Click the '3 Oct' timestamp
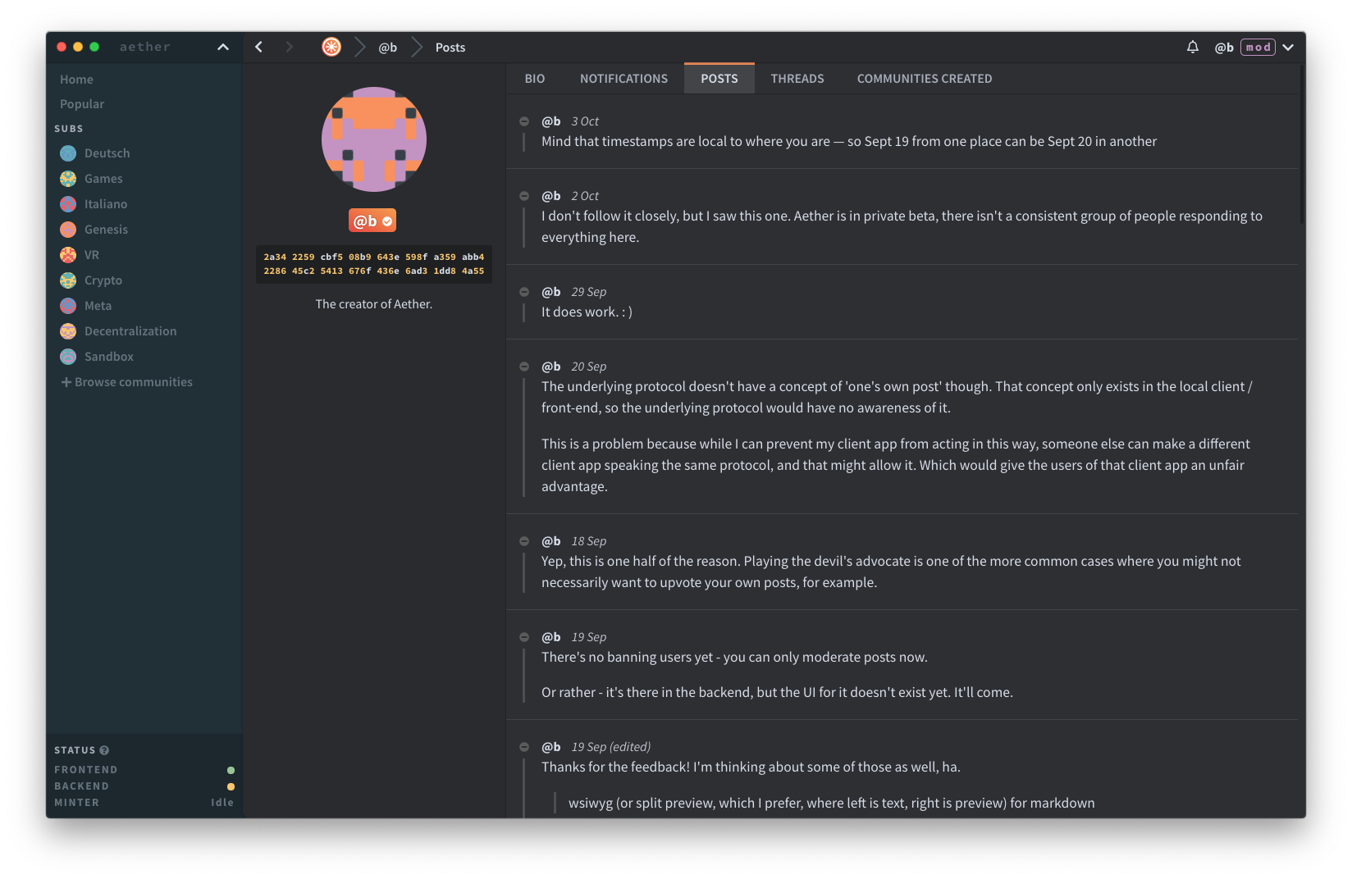The image size is (1352, 879). [x=585, y=121]
